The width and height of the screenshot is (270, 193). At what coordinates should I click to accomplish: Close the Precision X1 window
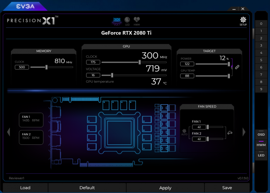pos(243,9)
